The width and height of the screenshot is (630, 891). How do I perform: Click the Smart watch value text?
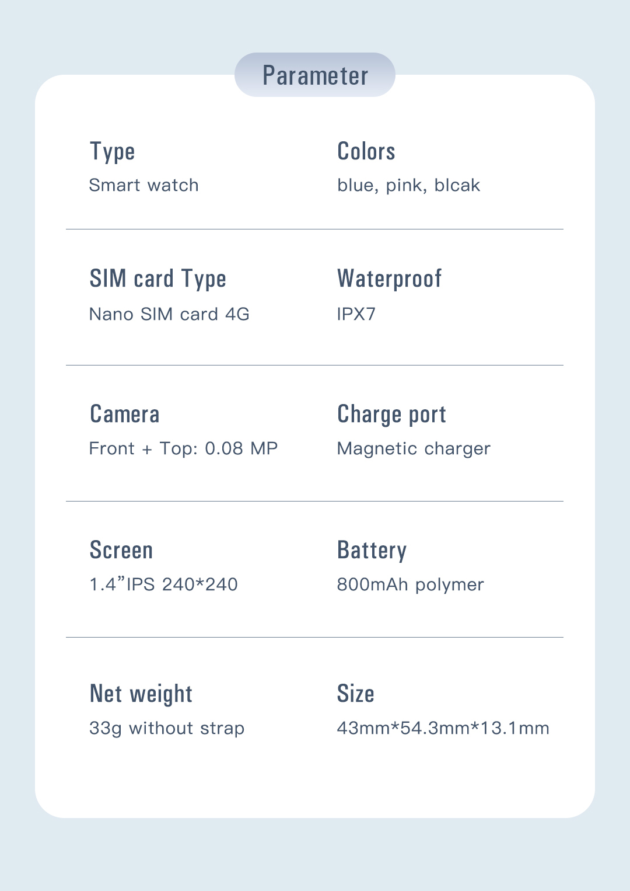143,186
